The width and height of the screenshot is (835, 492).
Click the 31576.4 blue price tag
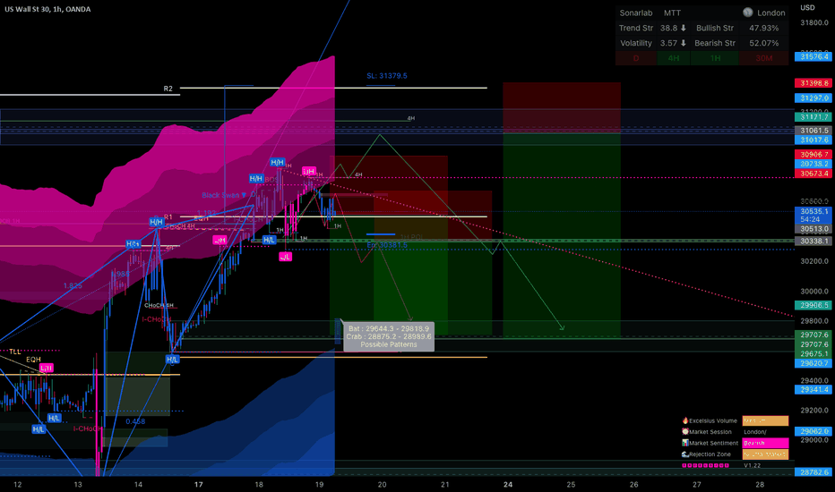click(813, 56)
